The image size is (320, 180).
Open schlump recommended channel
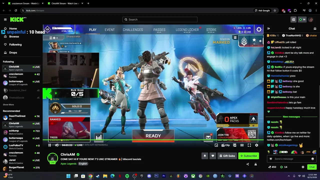(21, 132)
